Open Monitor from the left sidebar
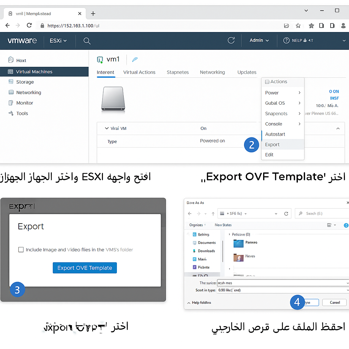The height and width of the screenshot is (349, 349). point(25,103)
